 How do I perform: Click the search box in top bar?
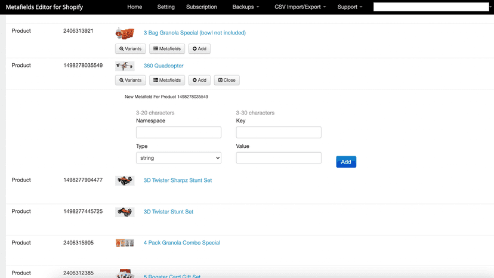pyautogui.click(x=431, y=7)
